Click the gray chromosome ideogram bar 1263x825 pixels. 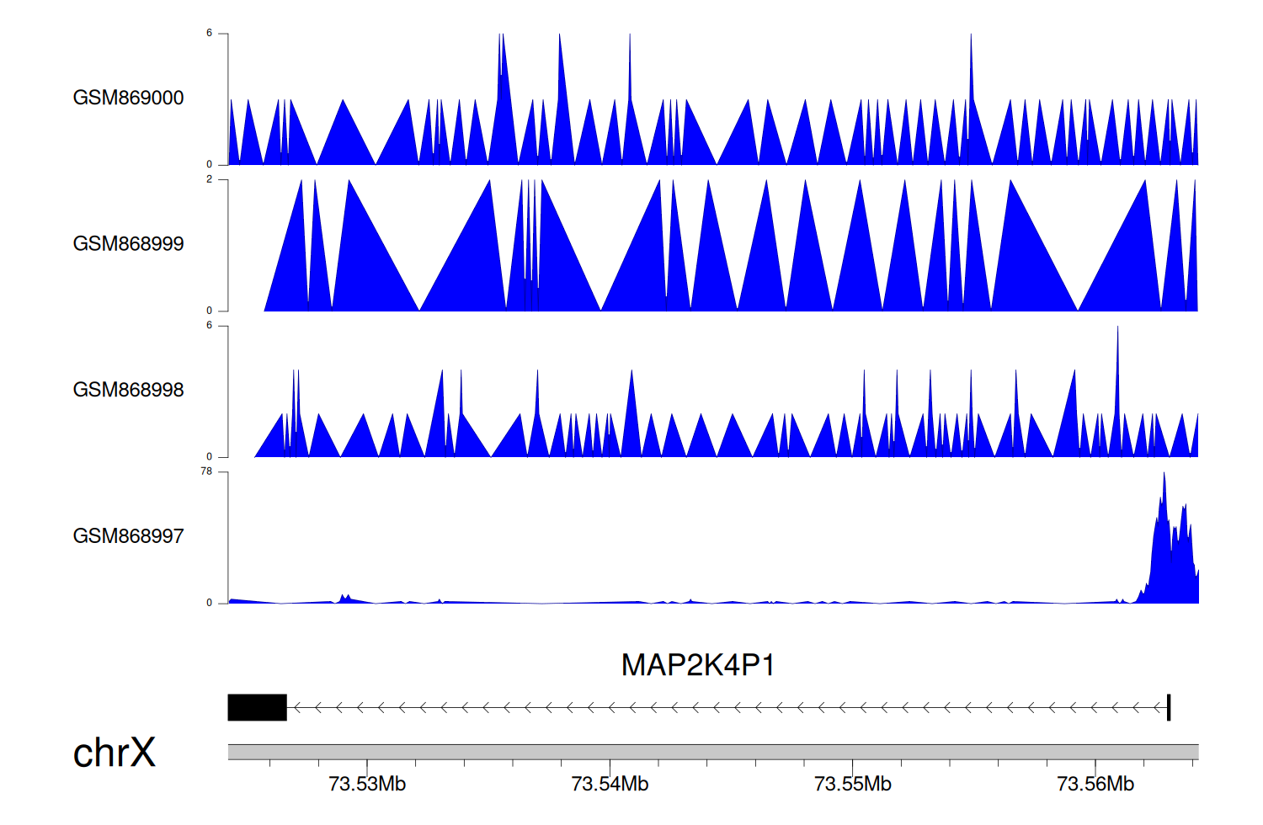tap(712, 752)
